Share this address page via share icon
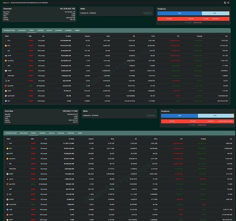Viewport: 236px width, 221px height. click(x=228, y=3)
